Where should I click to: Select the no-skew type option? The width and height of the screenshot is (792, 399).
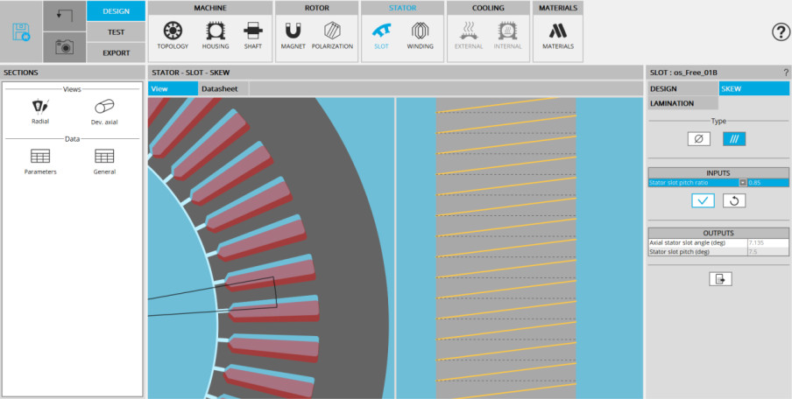(x=698, y=138)
